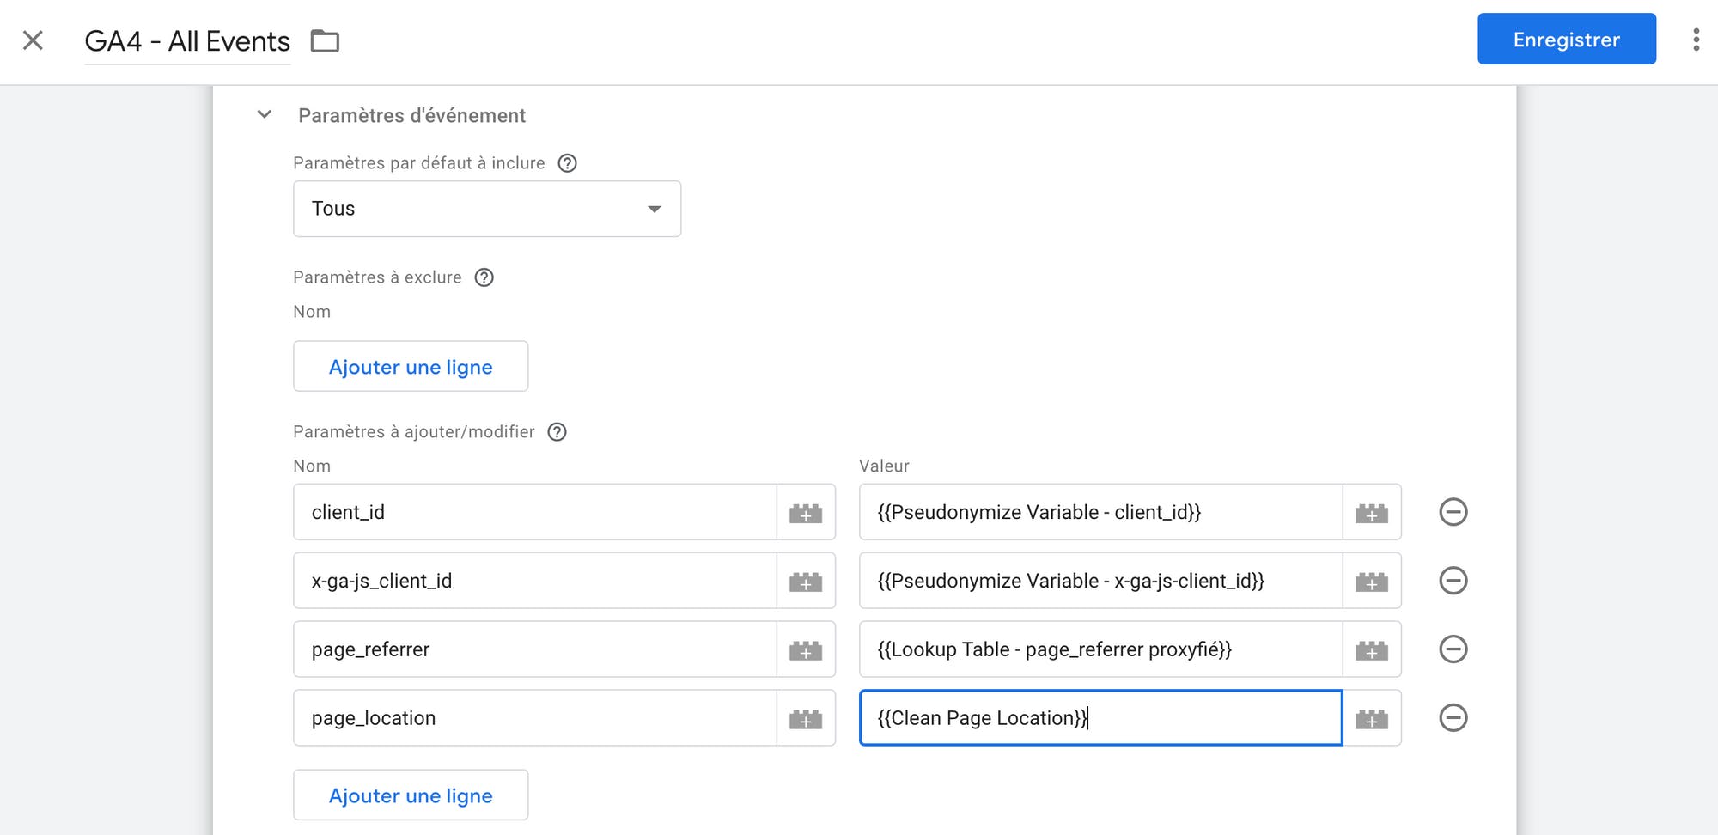1718x835 pixels.
Task: Edit the client_id name field
Action: pyautogui.click(x=535, y=512)
